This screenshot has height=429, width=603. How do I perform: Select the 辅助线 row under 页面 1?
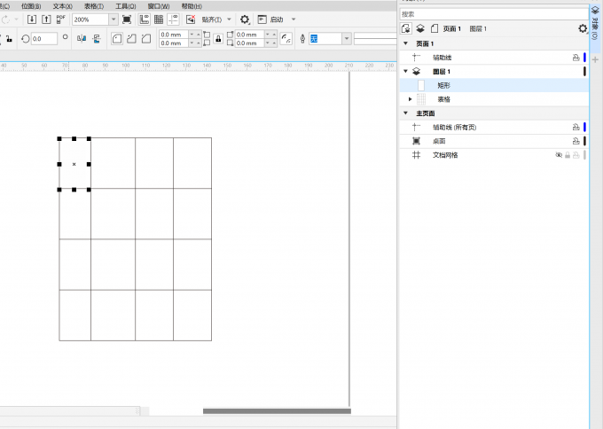(494, 58)
